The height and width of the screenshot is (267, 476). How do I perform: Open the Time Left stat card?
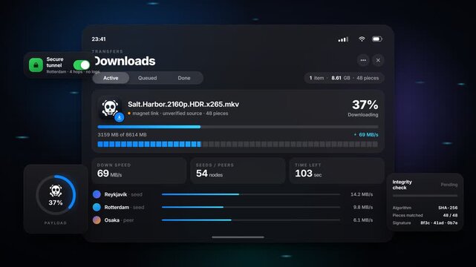(x=337, y=171)
